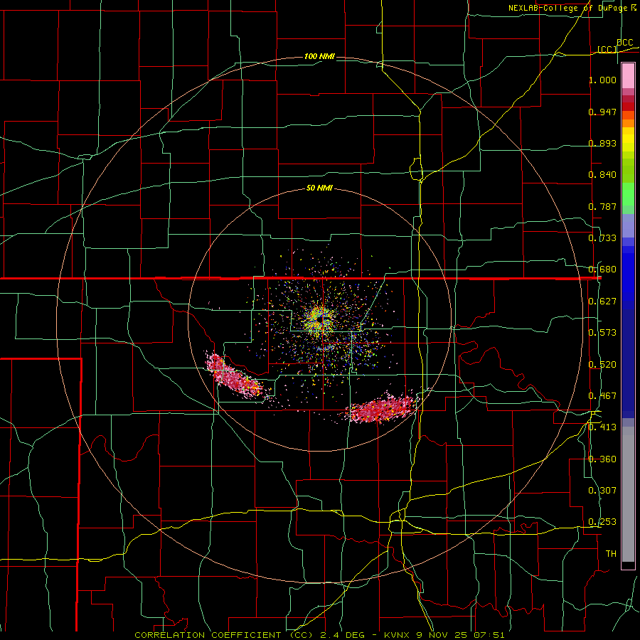
Task: Click the 0.467 scale value
Action: click(x=602, y=396)
